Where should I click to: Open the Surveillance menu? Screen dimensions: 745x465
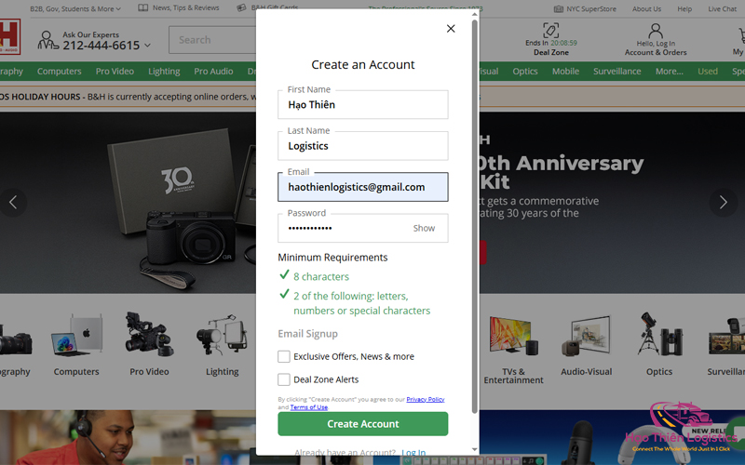click(616, 72)
